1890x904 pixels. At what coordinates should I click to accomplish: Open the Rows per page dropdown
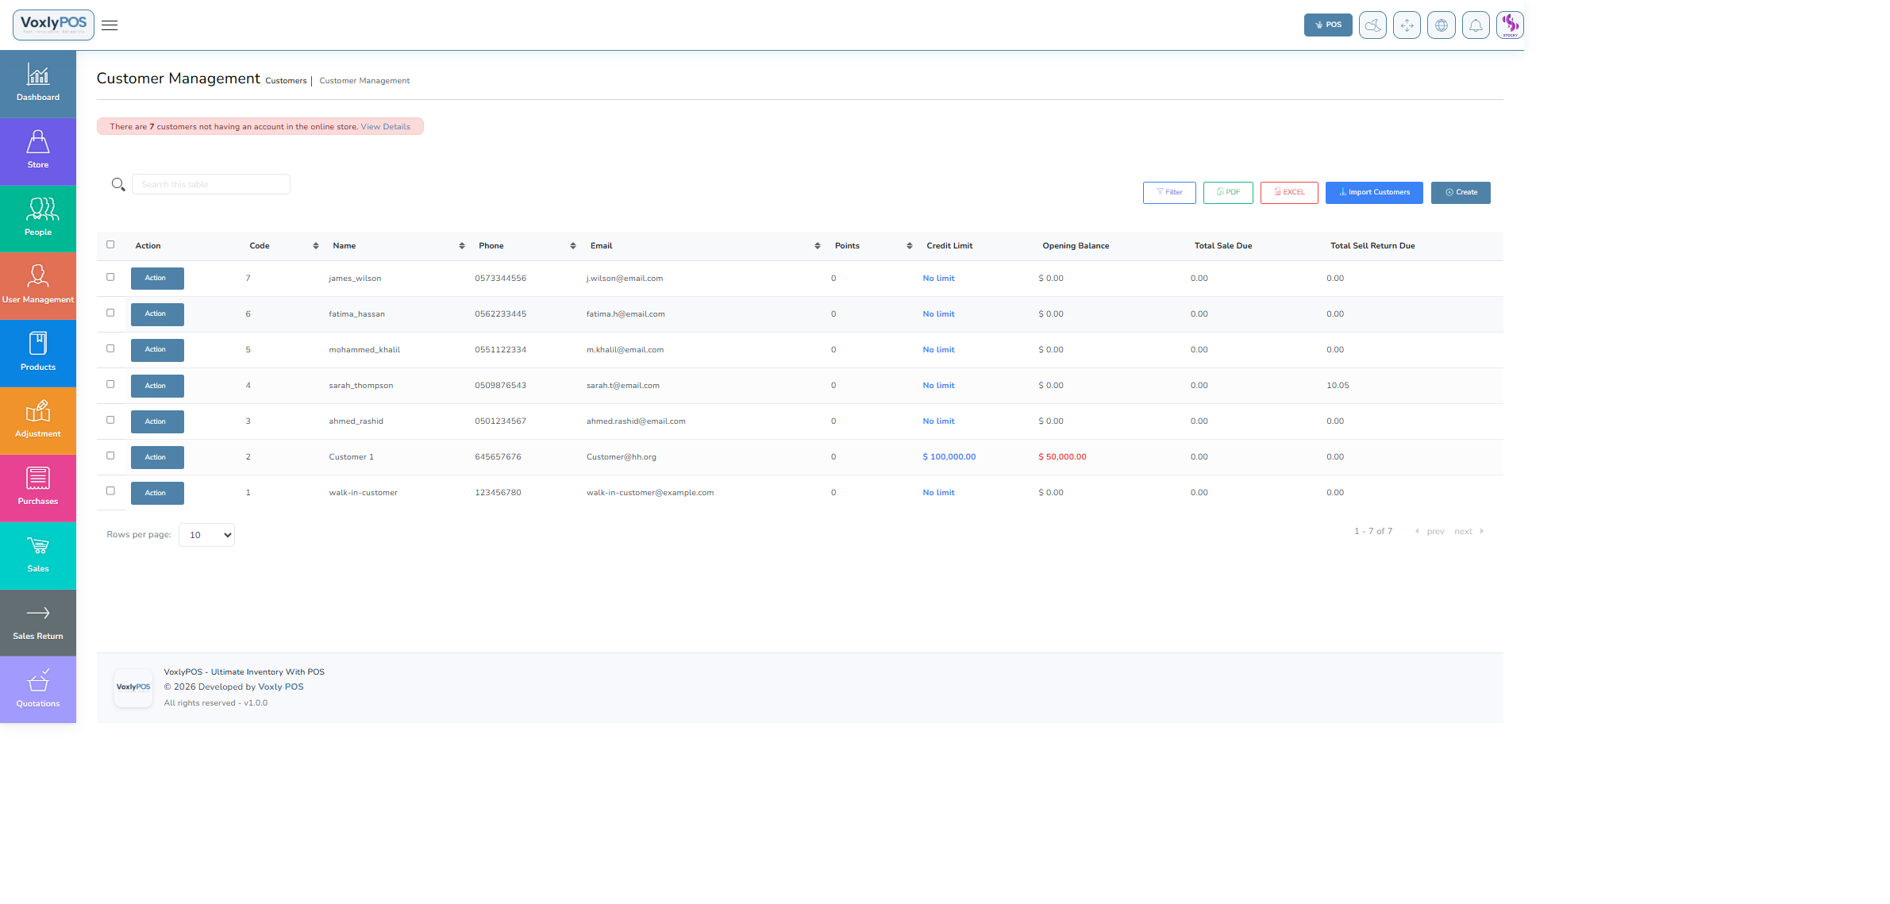[206, 534]
